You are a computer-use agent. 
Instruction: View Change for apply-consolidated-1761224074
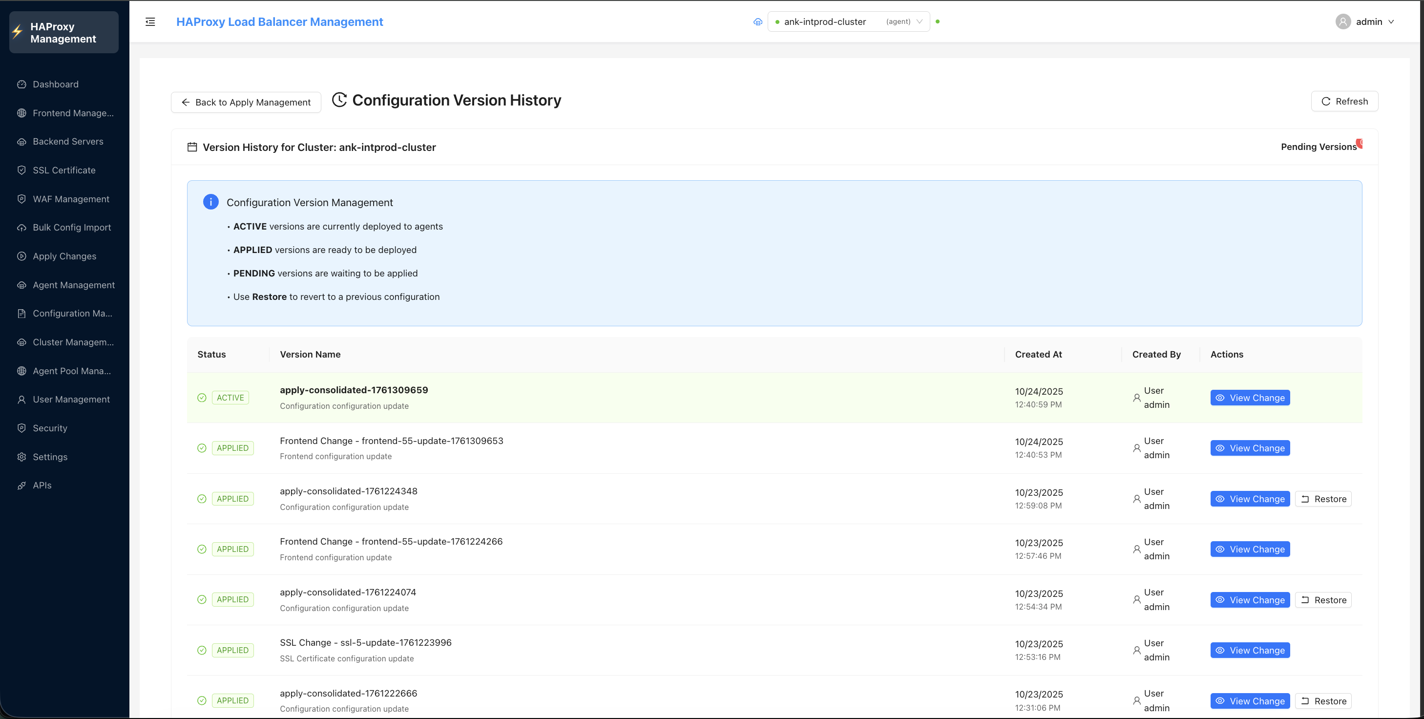click(x=1250, y=600)
